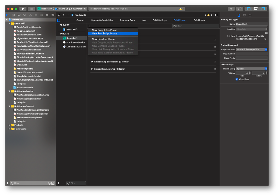279x196 pixels.
Task: Click the build phases Filter field
Action: click(x=195, y=26)
